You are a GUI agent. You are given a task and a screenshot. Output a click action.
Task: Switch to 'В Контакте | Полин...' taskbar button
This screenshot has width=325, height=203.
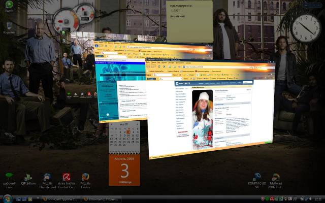point(101,199)
